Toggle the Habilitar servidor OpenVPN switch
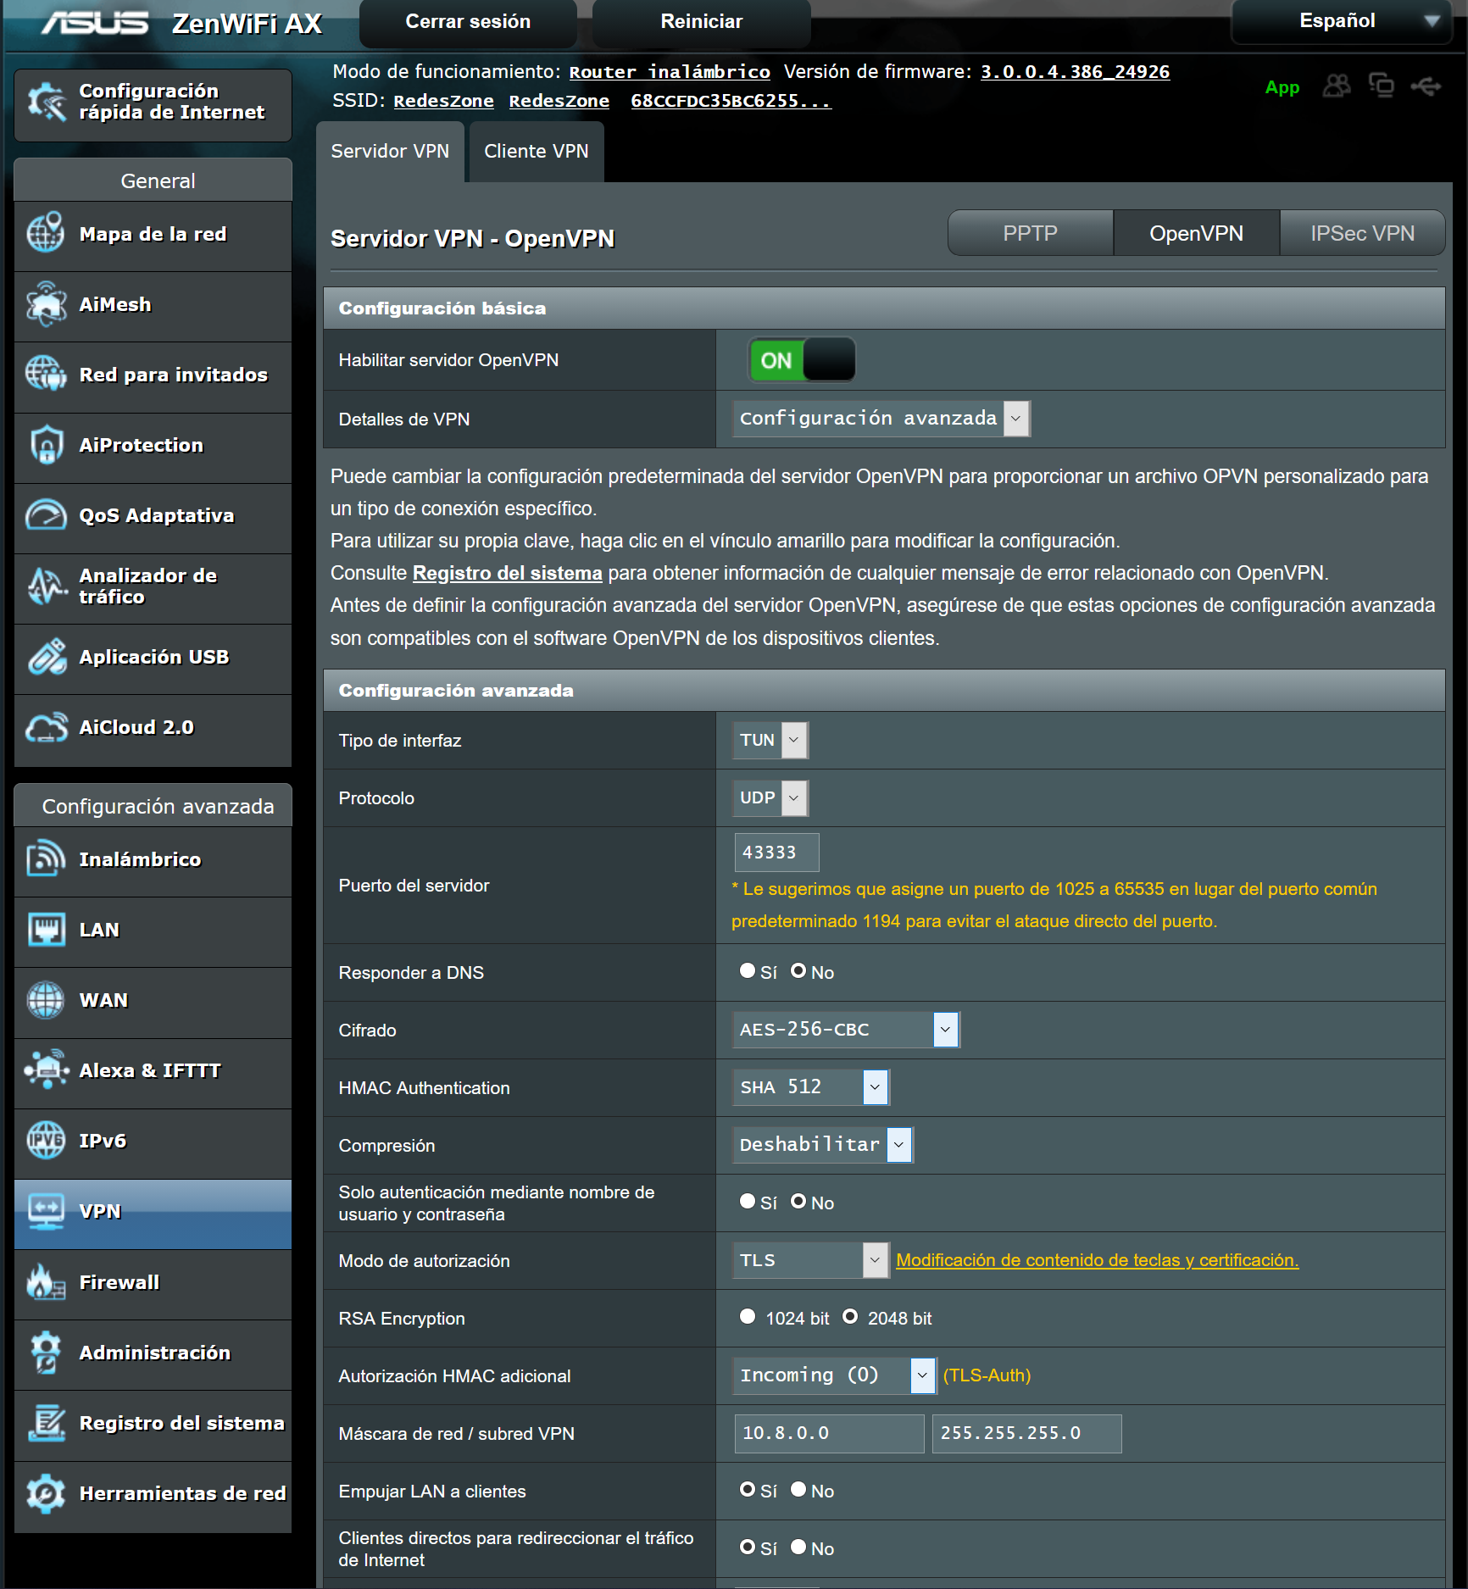The width and height of the screenshot is (1468, 1589). click(802, 360)
